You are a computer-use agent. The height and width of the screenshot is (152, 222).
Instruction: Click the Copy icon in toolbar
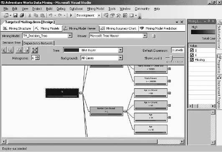[x=36, y=15]
